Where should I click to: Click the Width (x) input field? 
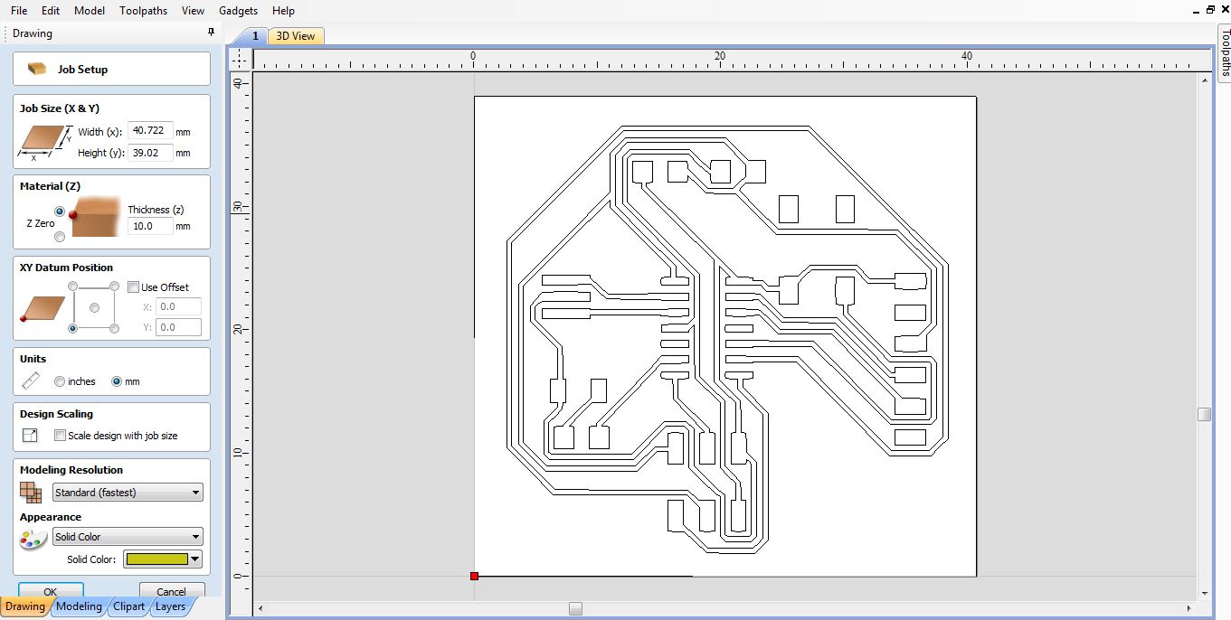pyautogui.click(x=150, y=131)
